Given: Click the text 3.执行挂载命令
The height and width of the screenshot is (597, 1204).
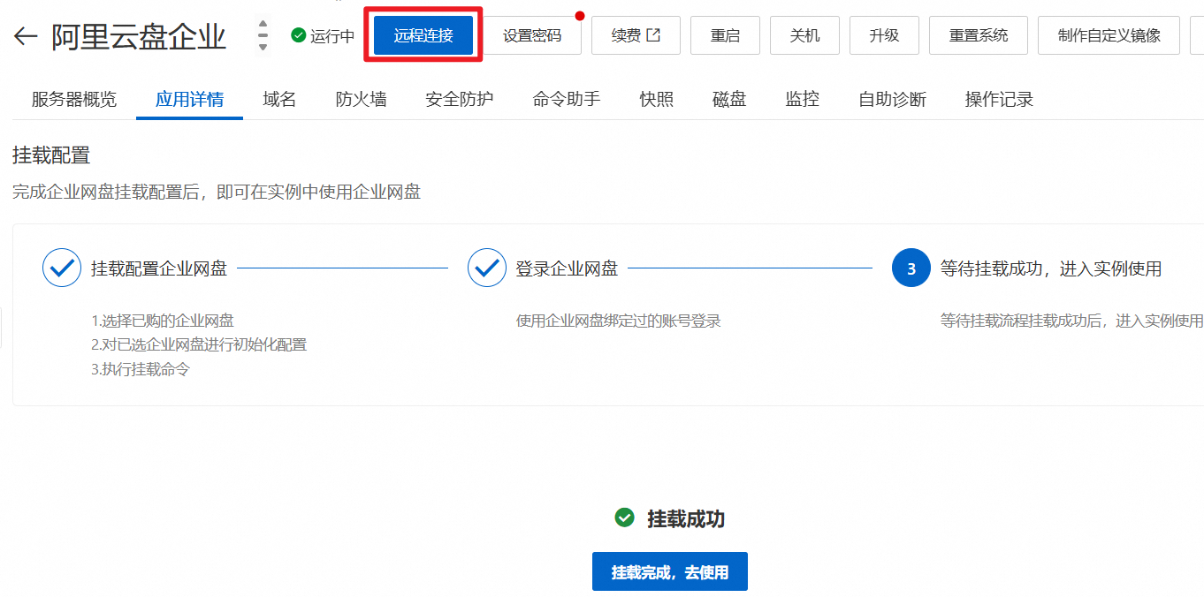Looking at the screenshot, I should [141, 369].
